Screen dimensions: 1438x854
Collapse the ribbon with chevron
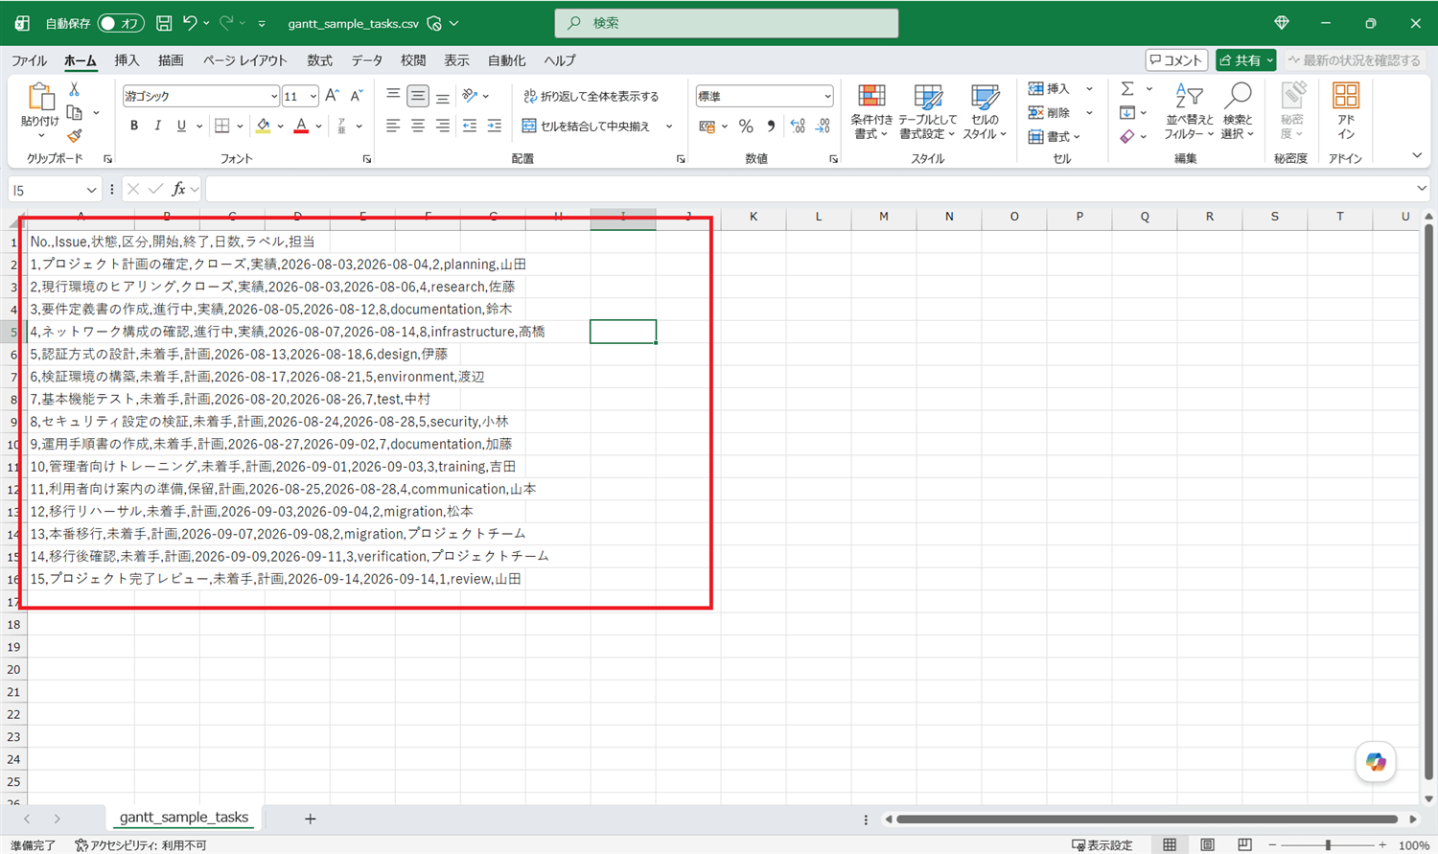coord(1417,155)
